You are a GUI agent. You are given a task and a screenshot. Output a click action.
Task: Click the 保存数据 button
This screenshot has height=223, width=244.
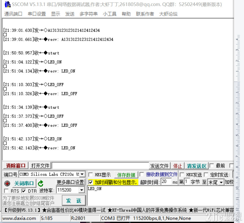(126, 175)
